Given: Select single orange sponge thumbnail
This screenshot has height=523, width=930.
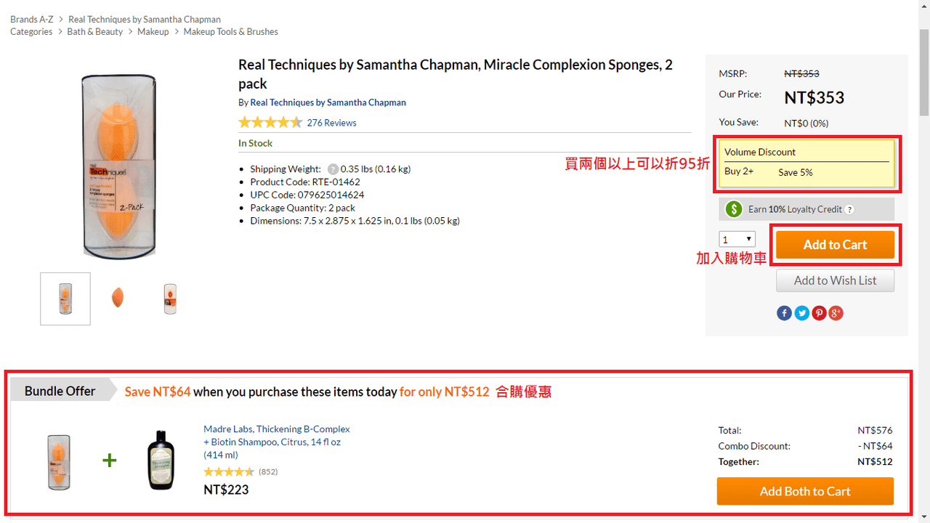Looking at the screenshot, I should (118, 298).
